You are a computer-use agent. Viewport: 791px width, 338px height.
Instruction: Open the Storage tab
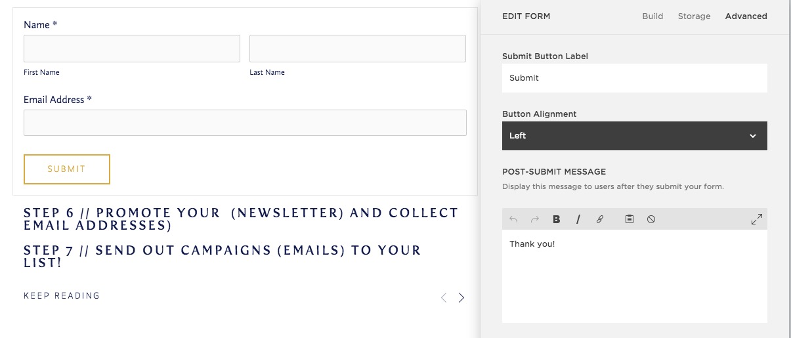point(694,16)
